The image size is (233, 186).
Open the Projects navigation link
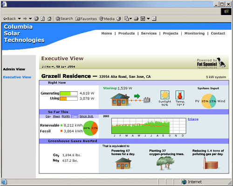[171, 33]
